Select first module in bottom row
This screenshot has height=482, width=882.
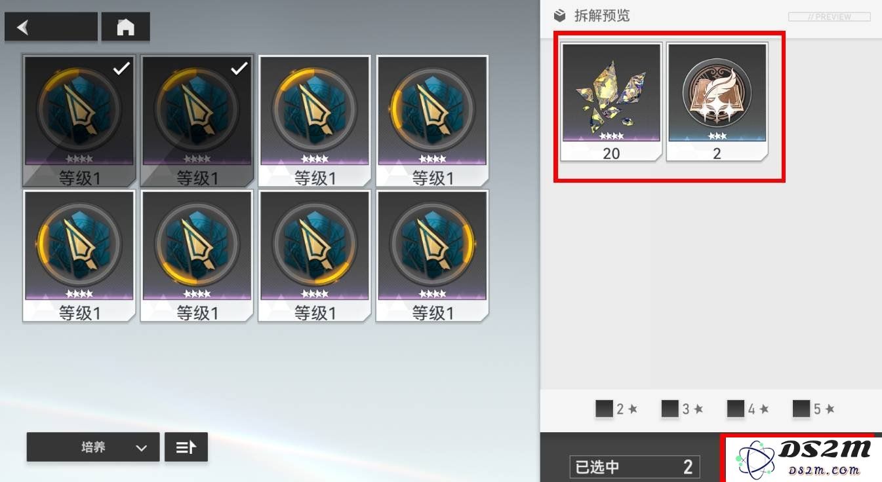pos(79,256)
